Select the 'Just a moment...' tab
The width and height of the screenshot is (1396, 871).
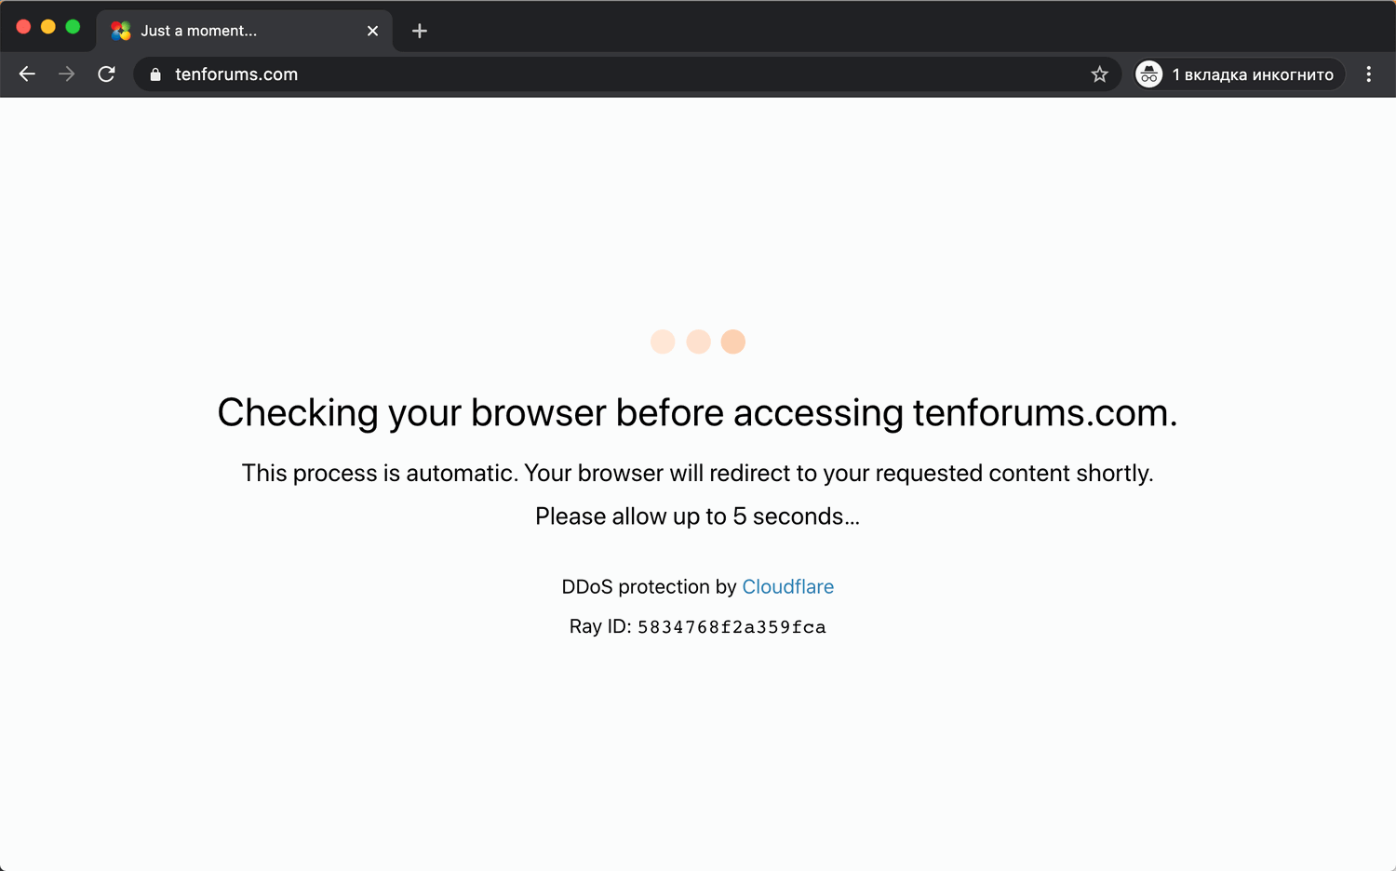click(233, 30)
